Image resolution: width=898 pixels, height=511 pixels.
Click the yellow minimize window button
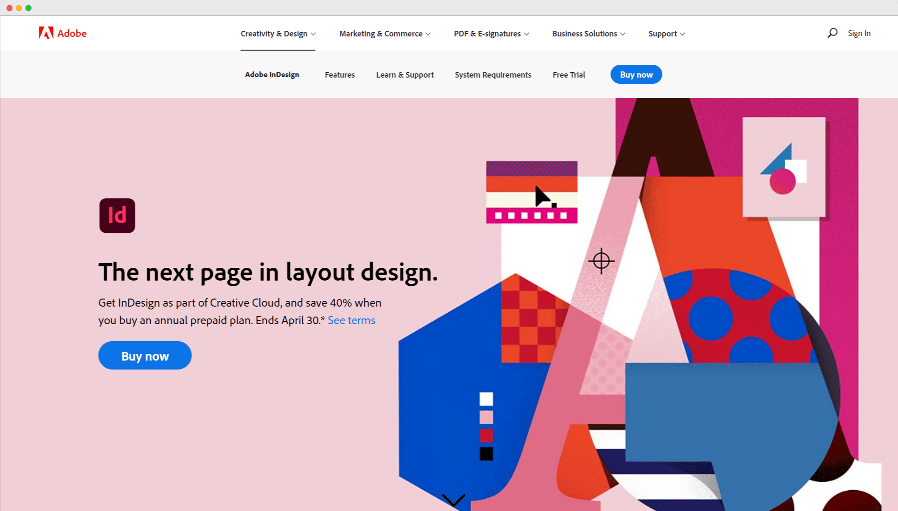(19, 8)
